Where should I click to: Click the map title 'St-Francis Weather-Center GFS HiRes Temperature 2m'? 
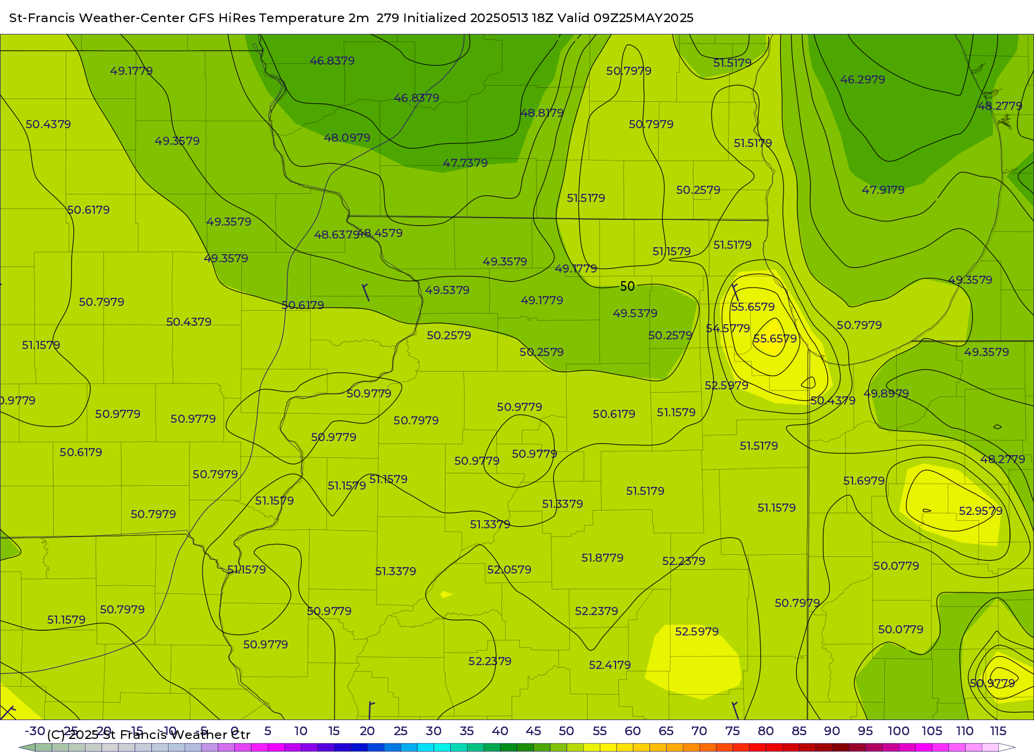click(189, 18)
